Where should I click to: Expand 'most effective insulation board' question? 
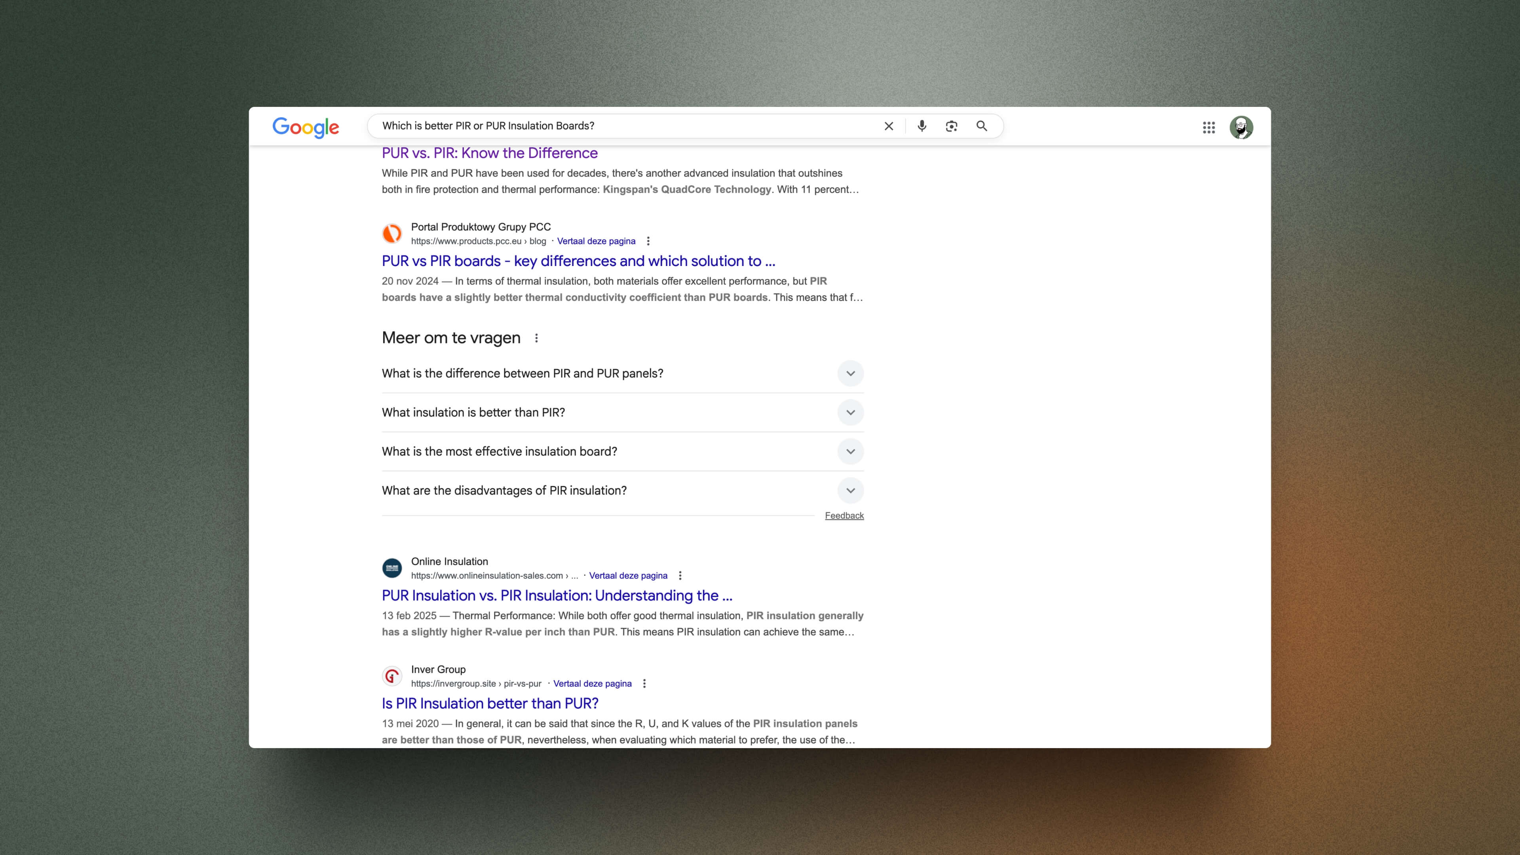click(x=850, y=451)
